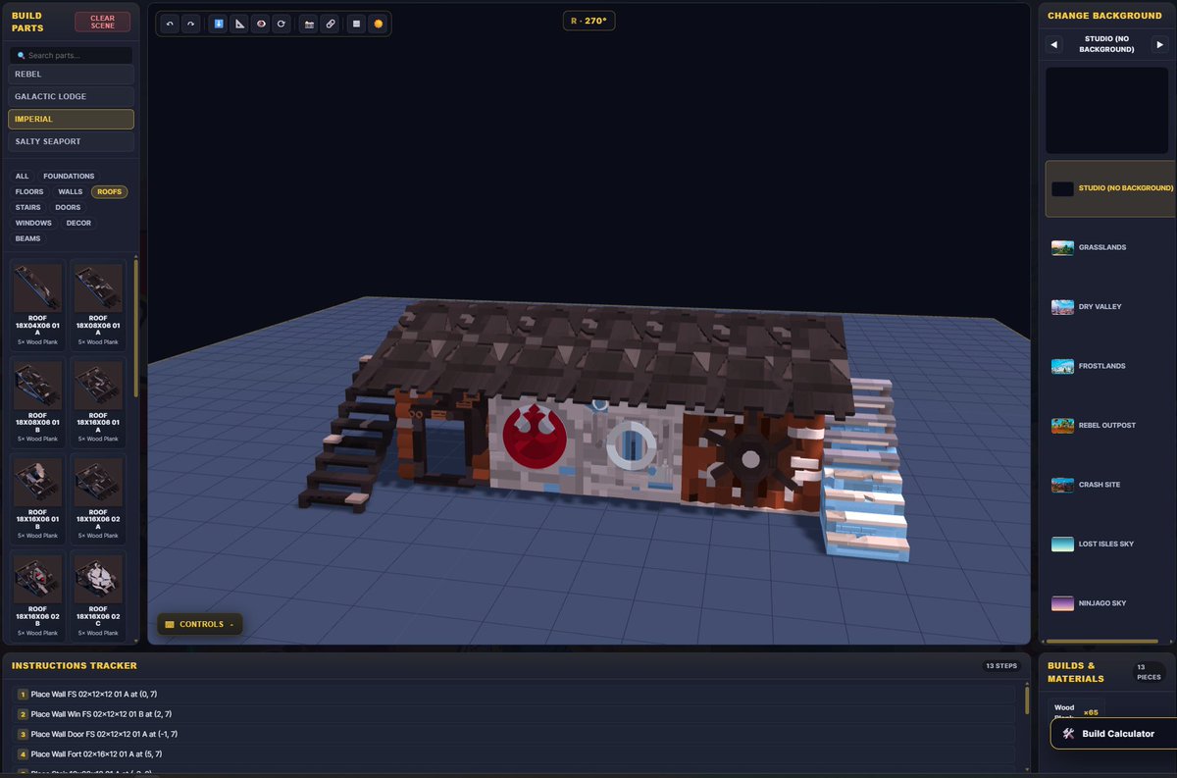Select the Galactic Lodge parts theme
This screenshot has height=778, width=1177.
(x=71, y=96)
